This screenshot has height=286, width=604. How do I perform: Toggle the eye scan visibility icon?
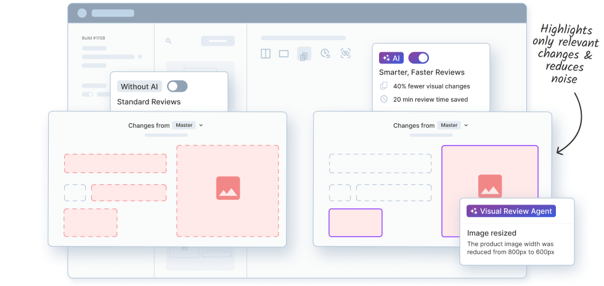click(x=346, y=54)
